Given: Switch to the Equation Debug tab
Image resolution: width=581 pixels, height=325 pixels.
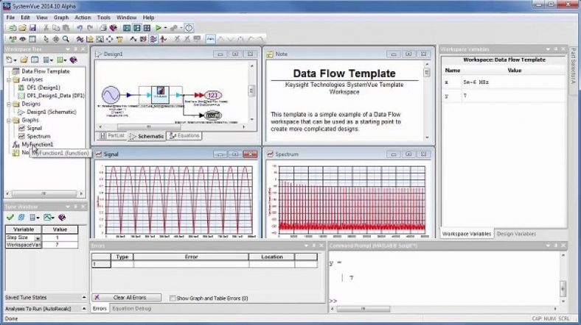Looking at the screenshot, I should pos(131,308).
